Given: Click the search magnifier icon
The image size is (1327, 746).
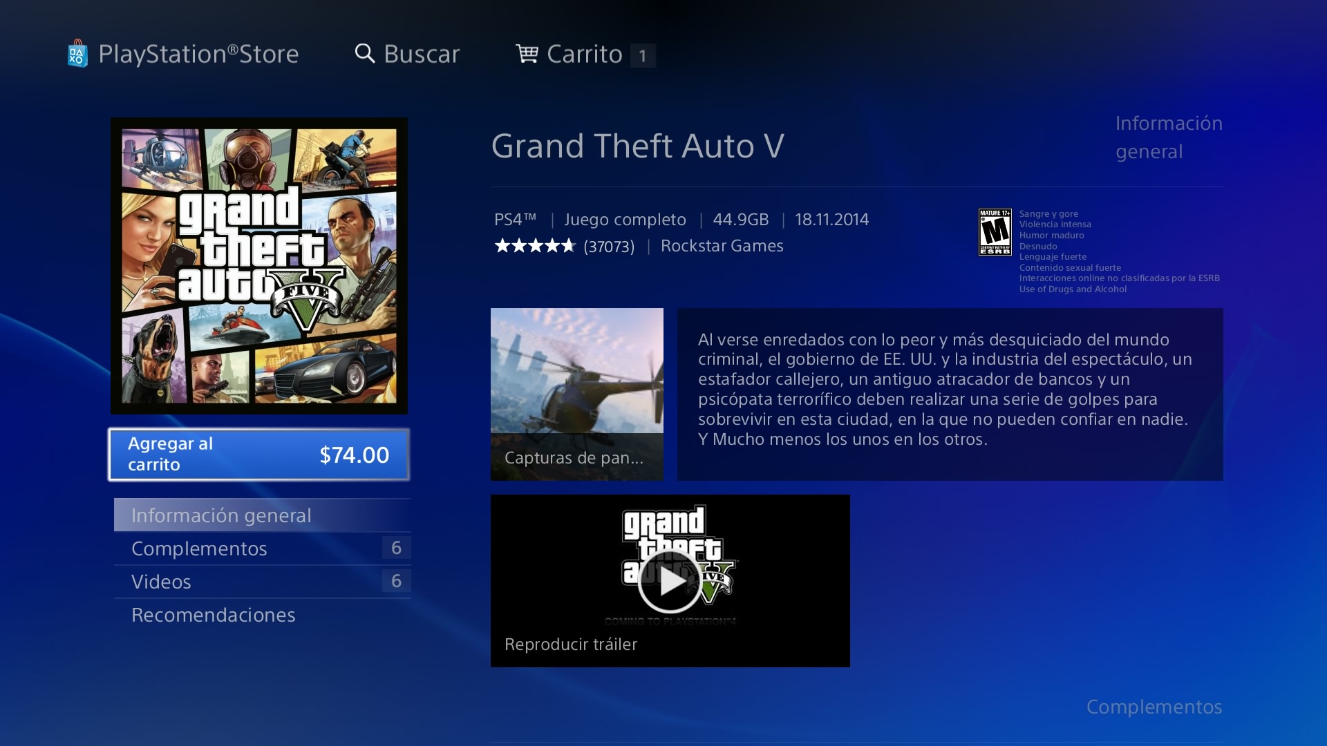Looking at the screenshot, I should coord(365,53).
